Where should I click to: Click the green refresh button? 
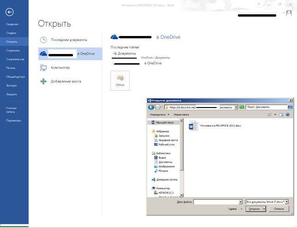pyautogui.click(x=242, y=107)
